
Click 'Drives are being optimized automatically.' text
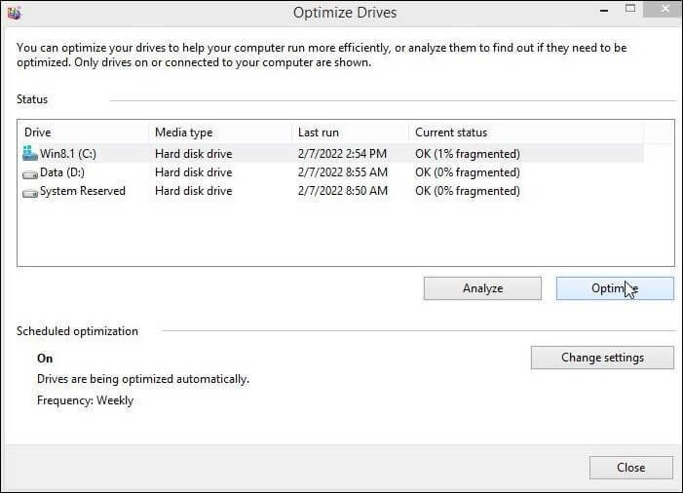click(143, 379)
